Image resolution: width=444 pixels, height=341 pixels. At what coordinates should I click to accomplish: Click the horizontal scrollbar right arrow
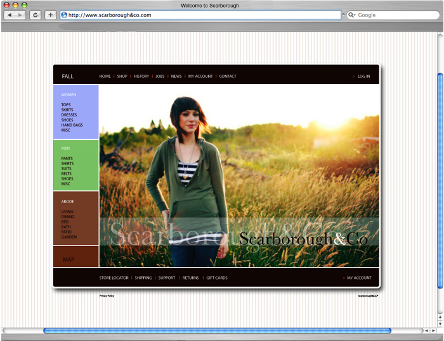[434, 330]
